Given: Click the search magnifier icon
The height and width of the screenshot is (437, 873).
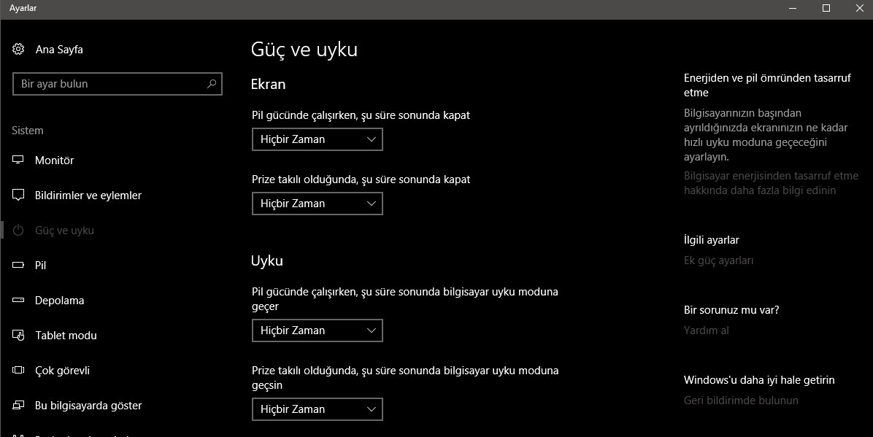Looking at the screenshot, I should 212,83.
